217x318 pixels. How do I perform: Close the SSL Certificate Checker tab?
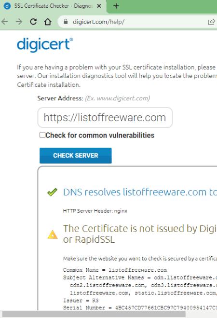[99, 6]
